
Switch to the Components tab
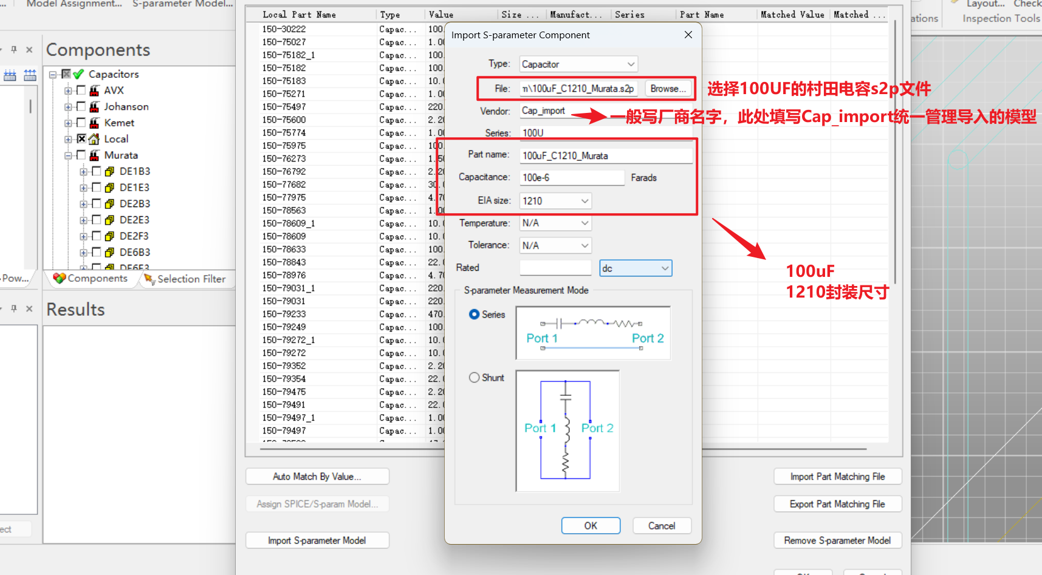(91, 278)
